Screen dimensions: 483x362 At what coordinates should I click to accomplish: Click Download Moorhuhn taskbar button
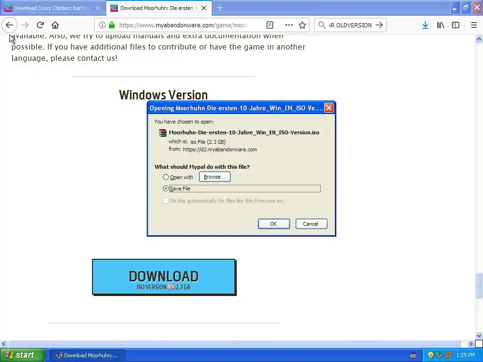click(87, 355)
